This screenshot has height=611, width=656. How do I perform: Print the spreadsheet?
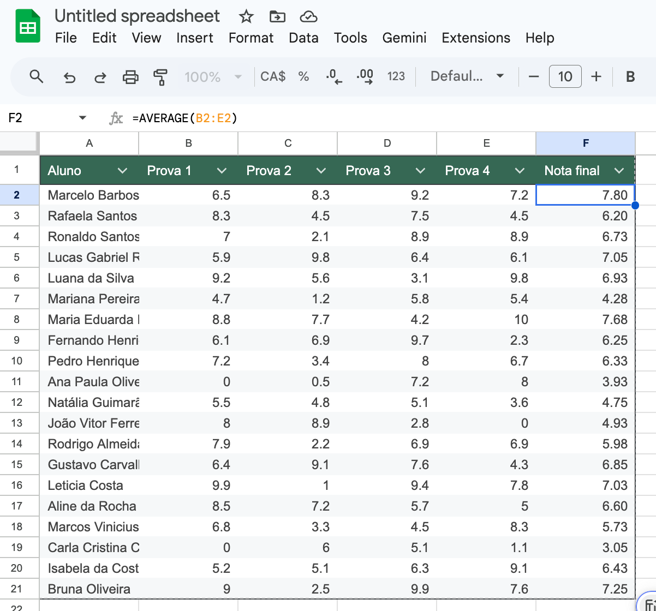pyautogui.click(x=130, y=77)
